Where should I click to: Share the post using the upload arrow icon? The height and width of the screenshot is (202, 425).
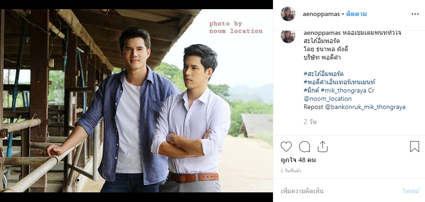tap(322, 147)
